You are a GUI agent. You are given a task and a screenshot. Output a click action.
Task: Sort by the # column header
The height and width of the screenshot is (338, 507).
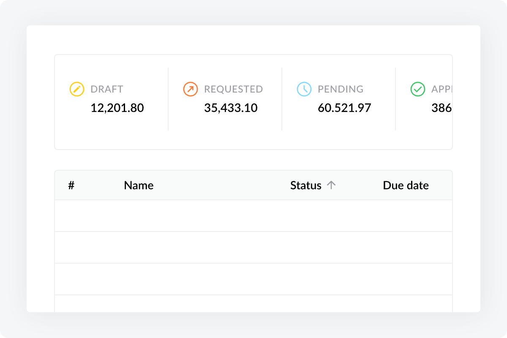click(71, 185)
